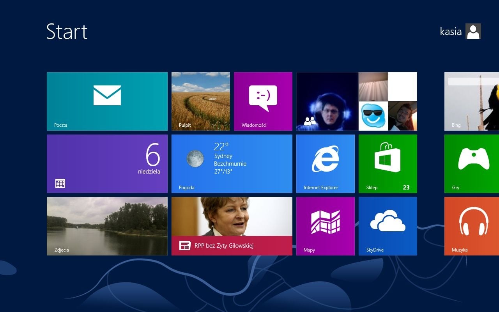Open the Mapy folded map icon
Viewport: 499px width, 312px height.
(x=326, y=222)
